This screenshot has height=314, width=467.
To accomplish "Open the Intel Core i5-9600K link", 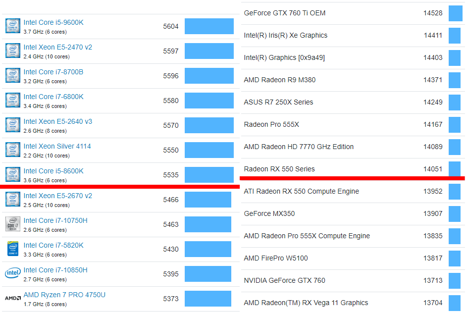I will [53, 22].
